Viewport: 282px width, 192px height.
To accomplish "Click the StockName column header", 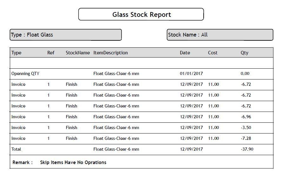I will click(x=78, y=53).
